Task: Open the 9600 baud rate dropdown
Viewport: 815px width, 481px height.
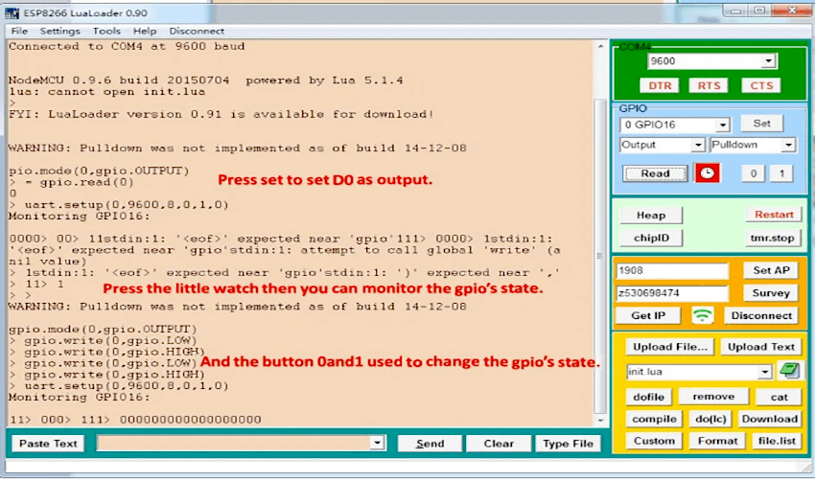Action: coord(768,61)
